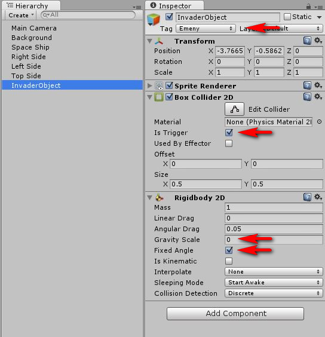Toggle the Inspector lock icon
The image size is (325, 337).
click(308, 7)
